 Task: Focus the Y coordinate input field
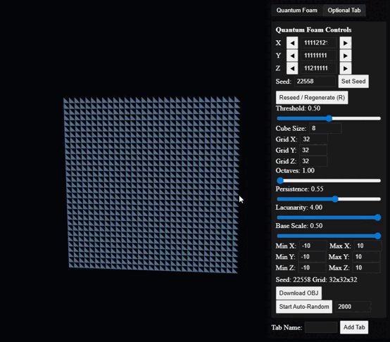[319, 56]
